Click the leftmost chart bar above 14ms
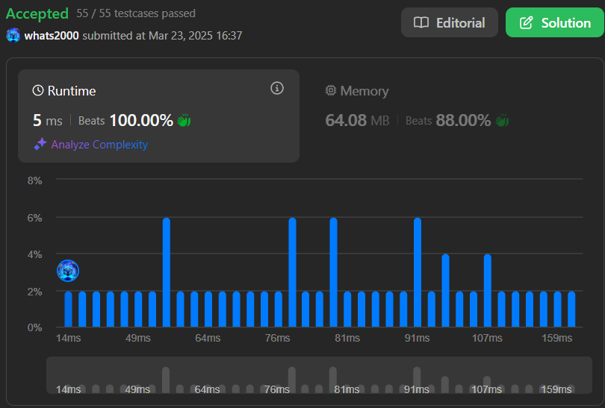Image resolution: width=605 pixels, height=408 pixels. 69,309
